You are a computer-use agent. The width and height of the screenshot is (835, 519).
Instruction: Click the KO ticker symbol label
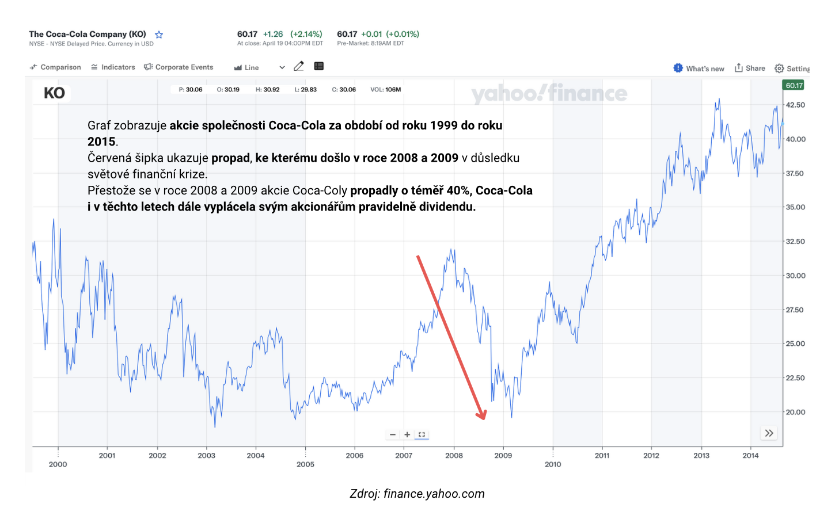click(x=55, y=93)
